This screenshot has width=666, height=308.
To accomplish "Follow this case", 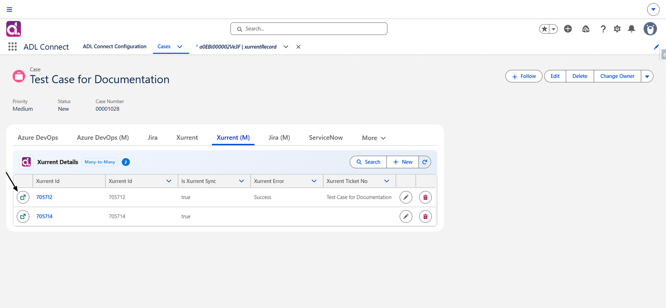I will 524,76.
